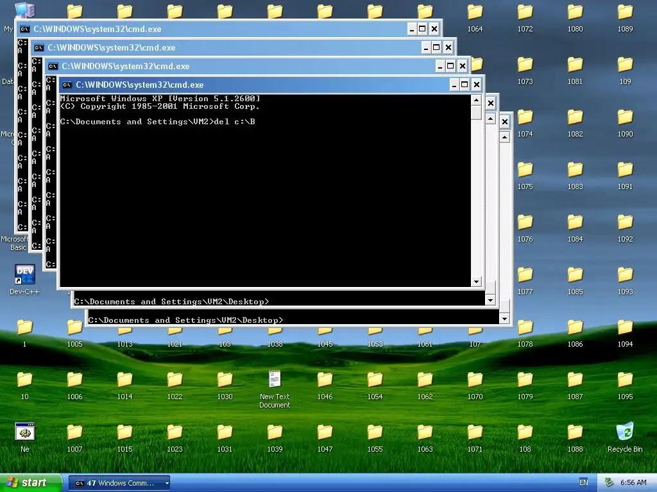Select folder 1087 on the desktop

pyautogui.click(x=575, y=386)
